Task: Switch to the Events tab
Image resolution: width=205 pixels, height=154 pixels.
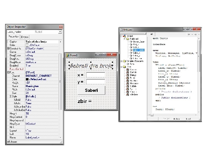Action: pyautogui.click(x=24, y=37)
